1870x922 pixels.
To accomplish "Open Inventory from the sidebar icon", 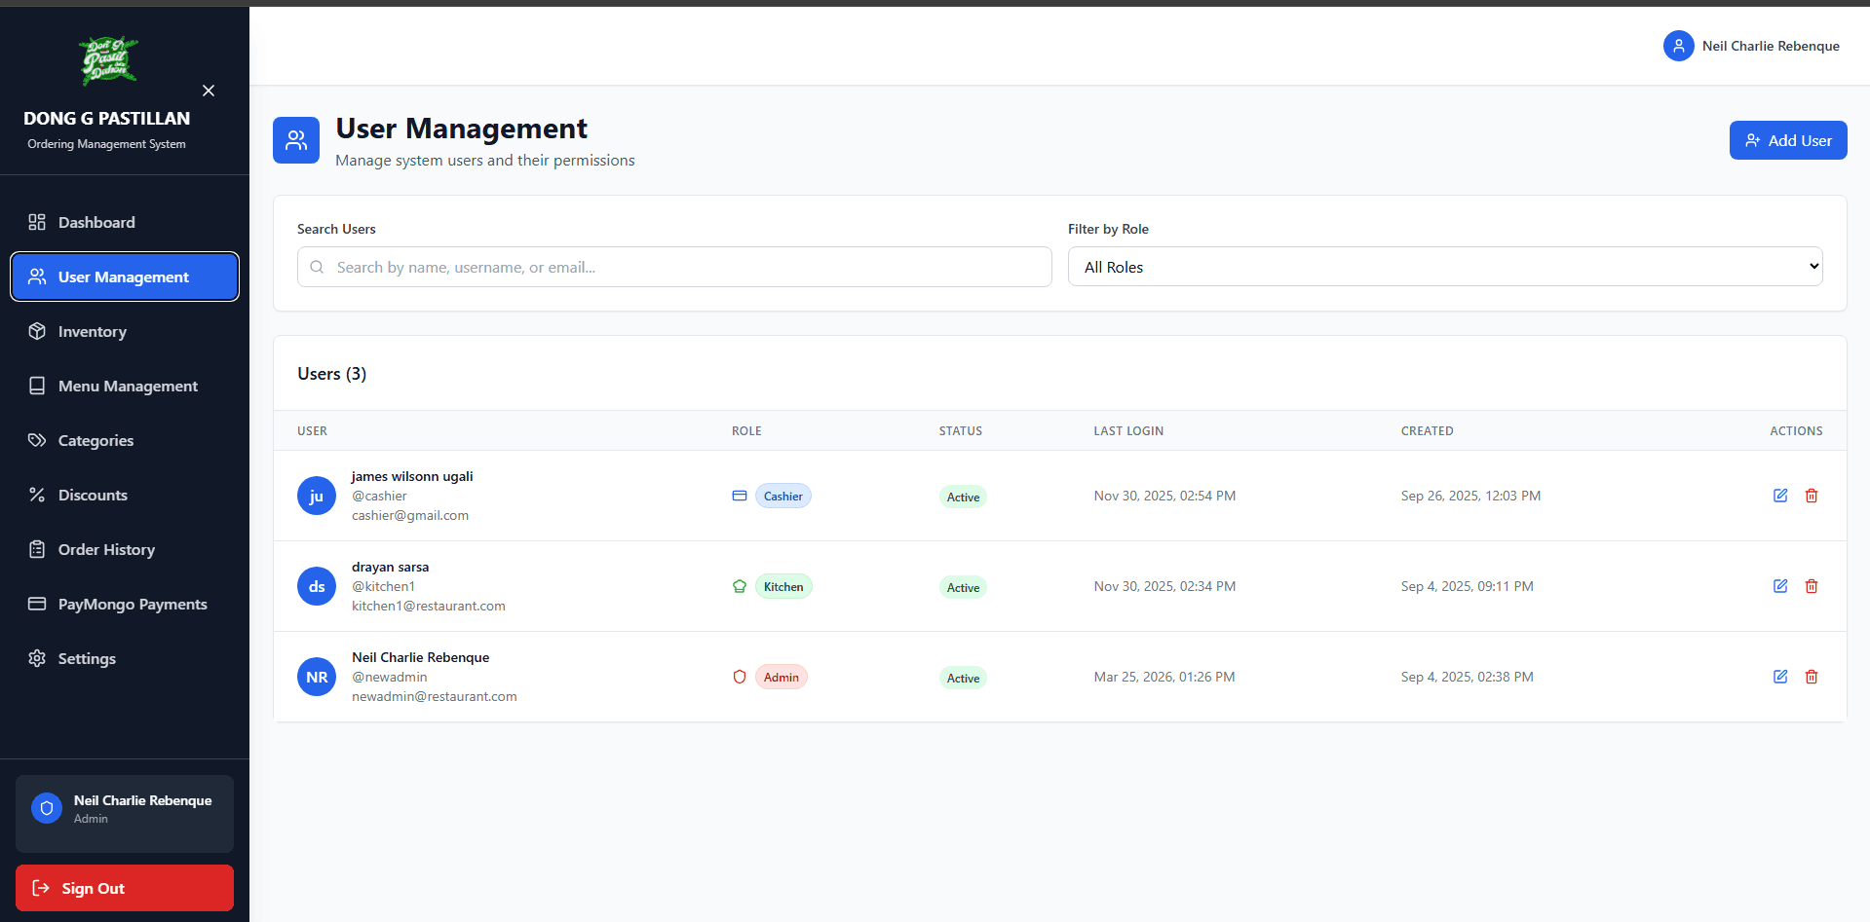I will (x=37, y=331).
